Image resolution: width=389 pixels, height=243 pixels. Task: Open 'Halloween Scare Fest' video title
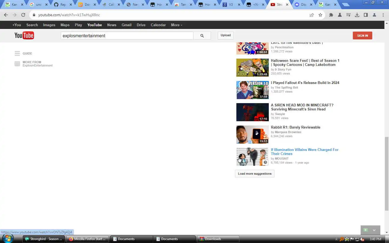click(305, 63)
